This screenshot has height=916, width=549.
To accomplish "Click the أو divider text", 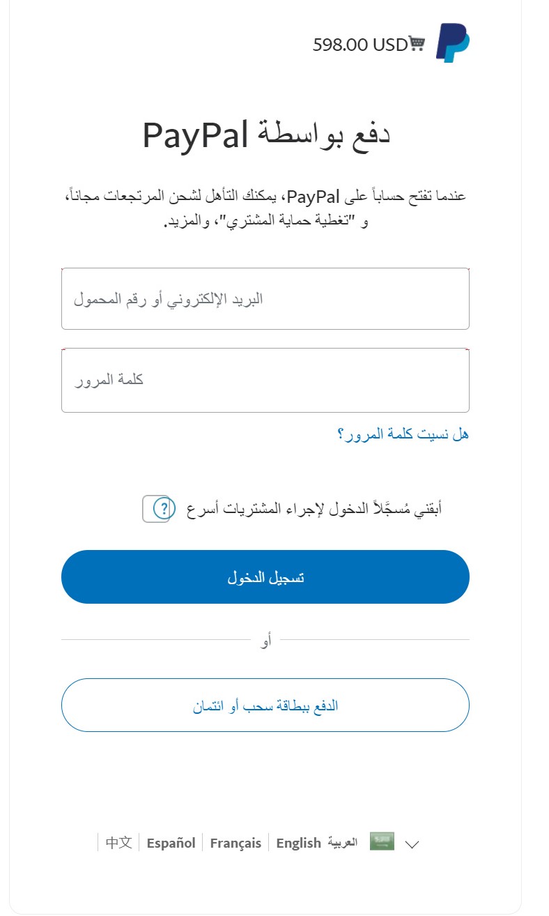I will (x=265, y=640).
